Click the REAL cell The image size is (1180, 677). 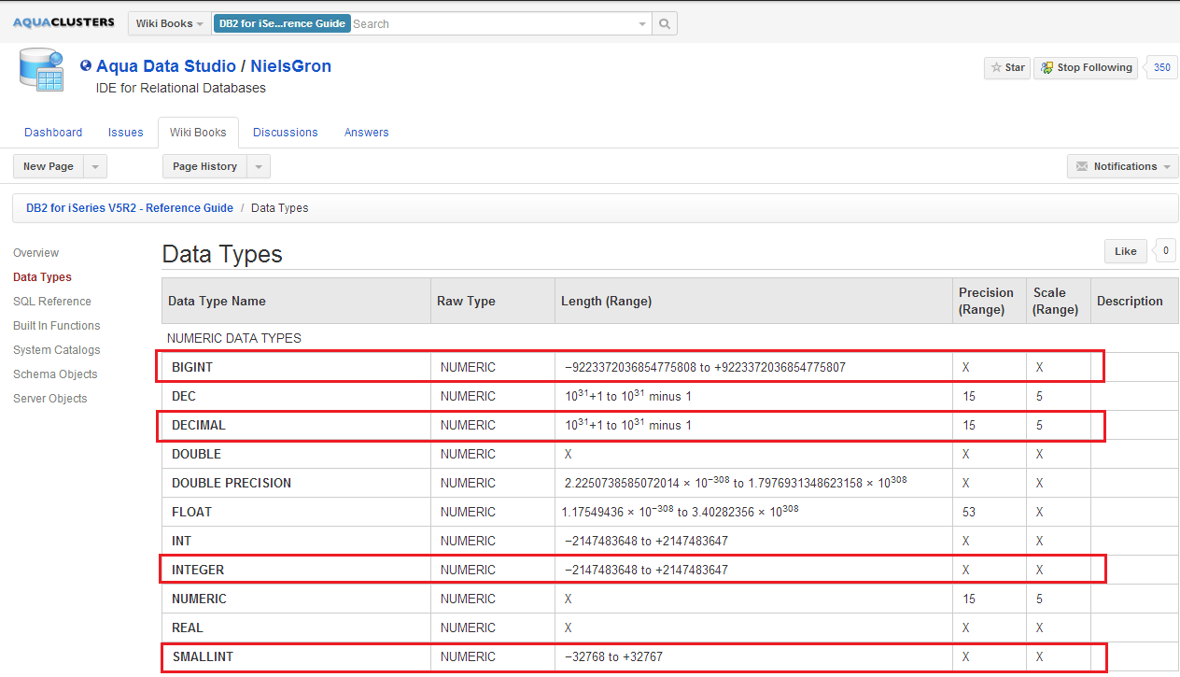click(296, 628)
